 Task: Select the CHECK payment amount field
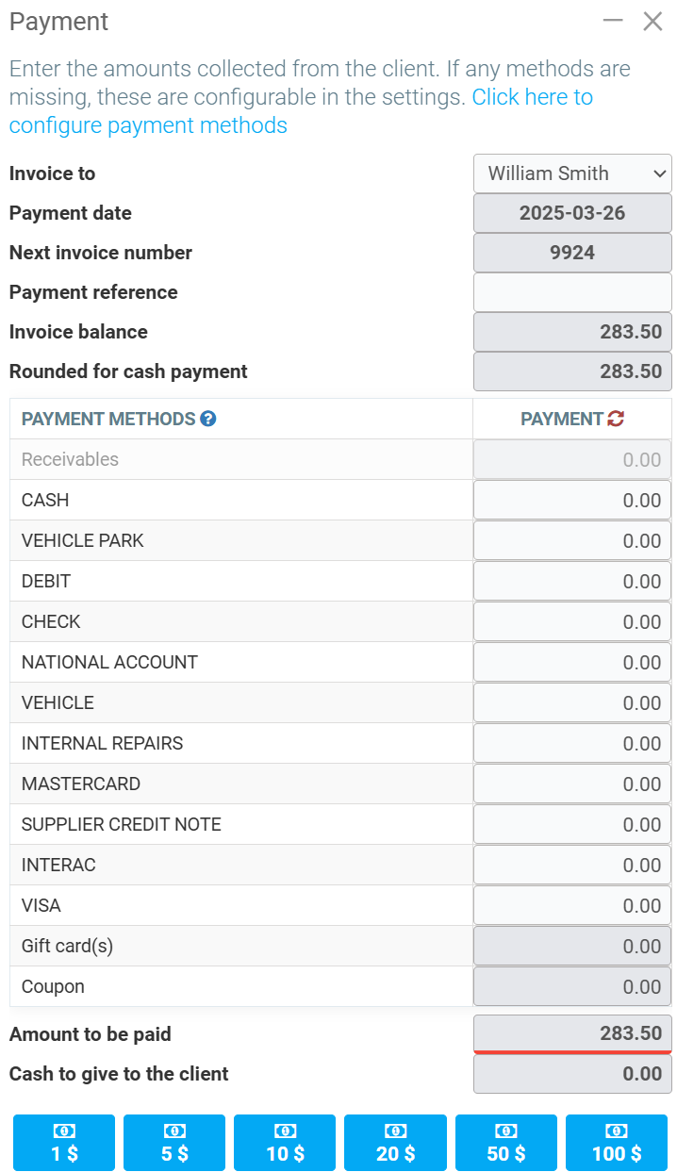[572, 621]
